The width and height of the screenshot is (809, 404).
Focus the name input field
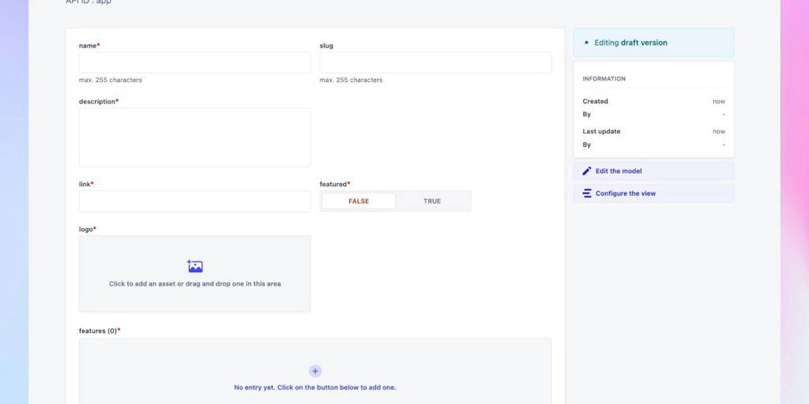point(195,62)
